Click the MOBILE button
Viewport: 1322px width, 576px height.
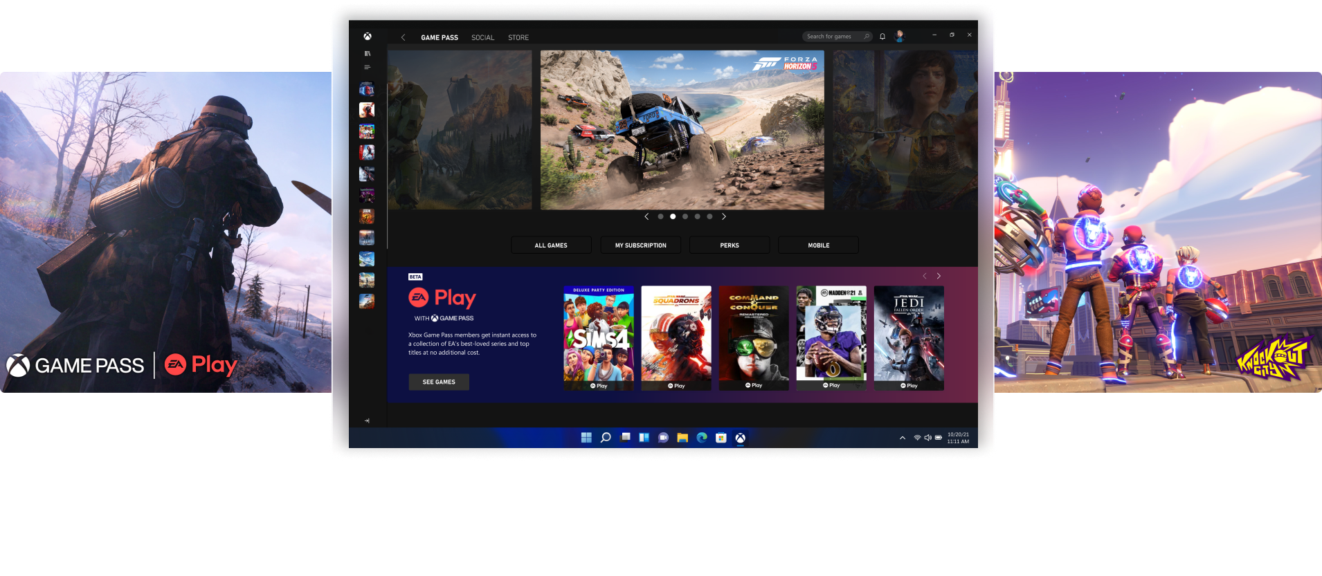(818, 245)
